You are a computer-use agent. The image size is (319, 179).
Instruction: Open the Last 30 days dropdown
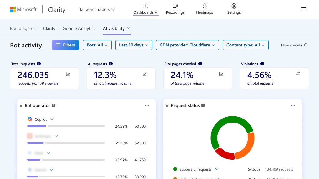134,45
